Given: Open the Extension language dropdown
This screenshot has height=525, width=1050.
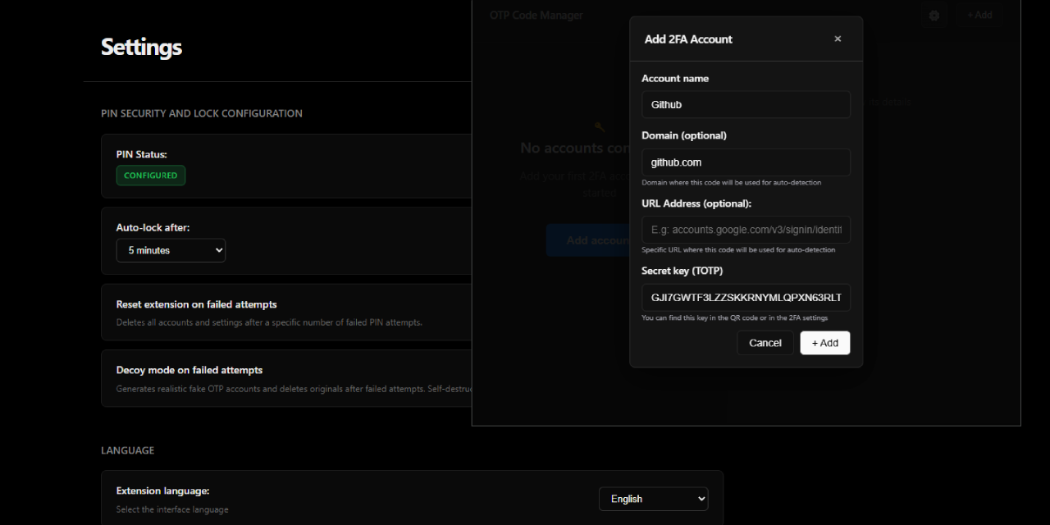Looking at the screenshot, I should (654, 499).
